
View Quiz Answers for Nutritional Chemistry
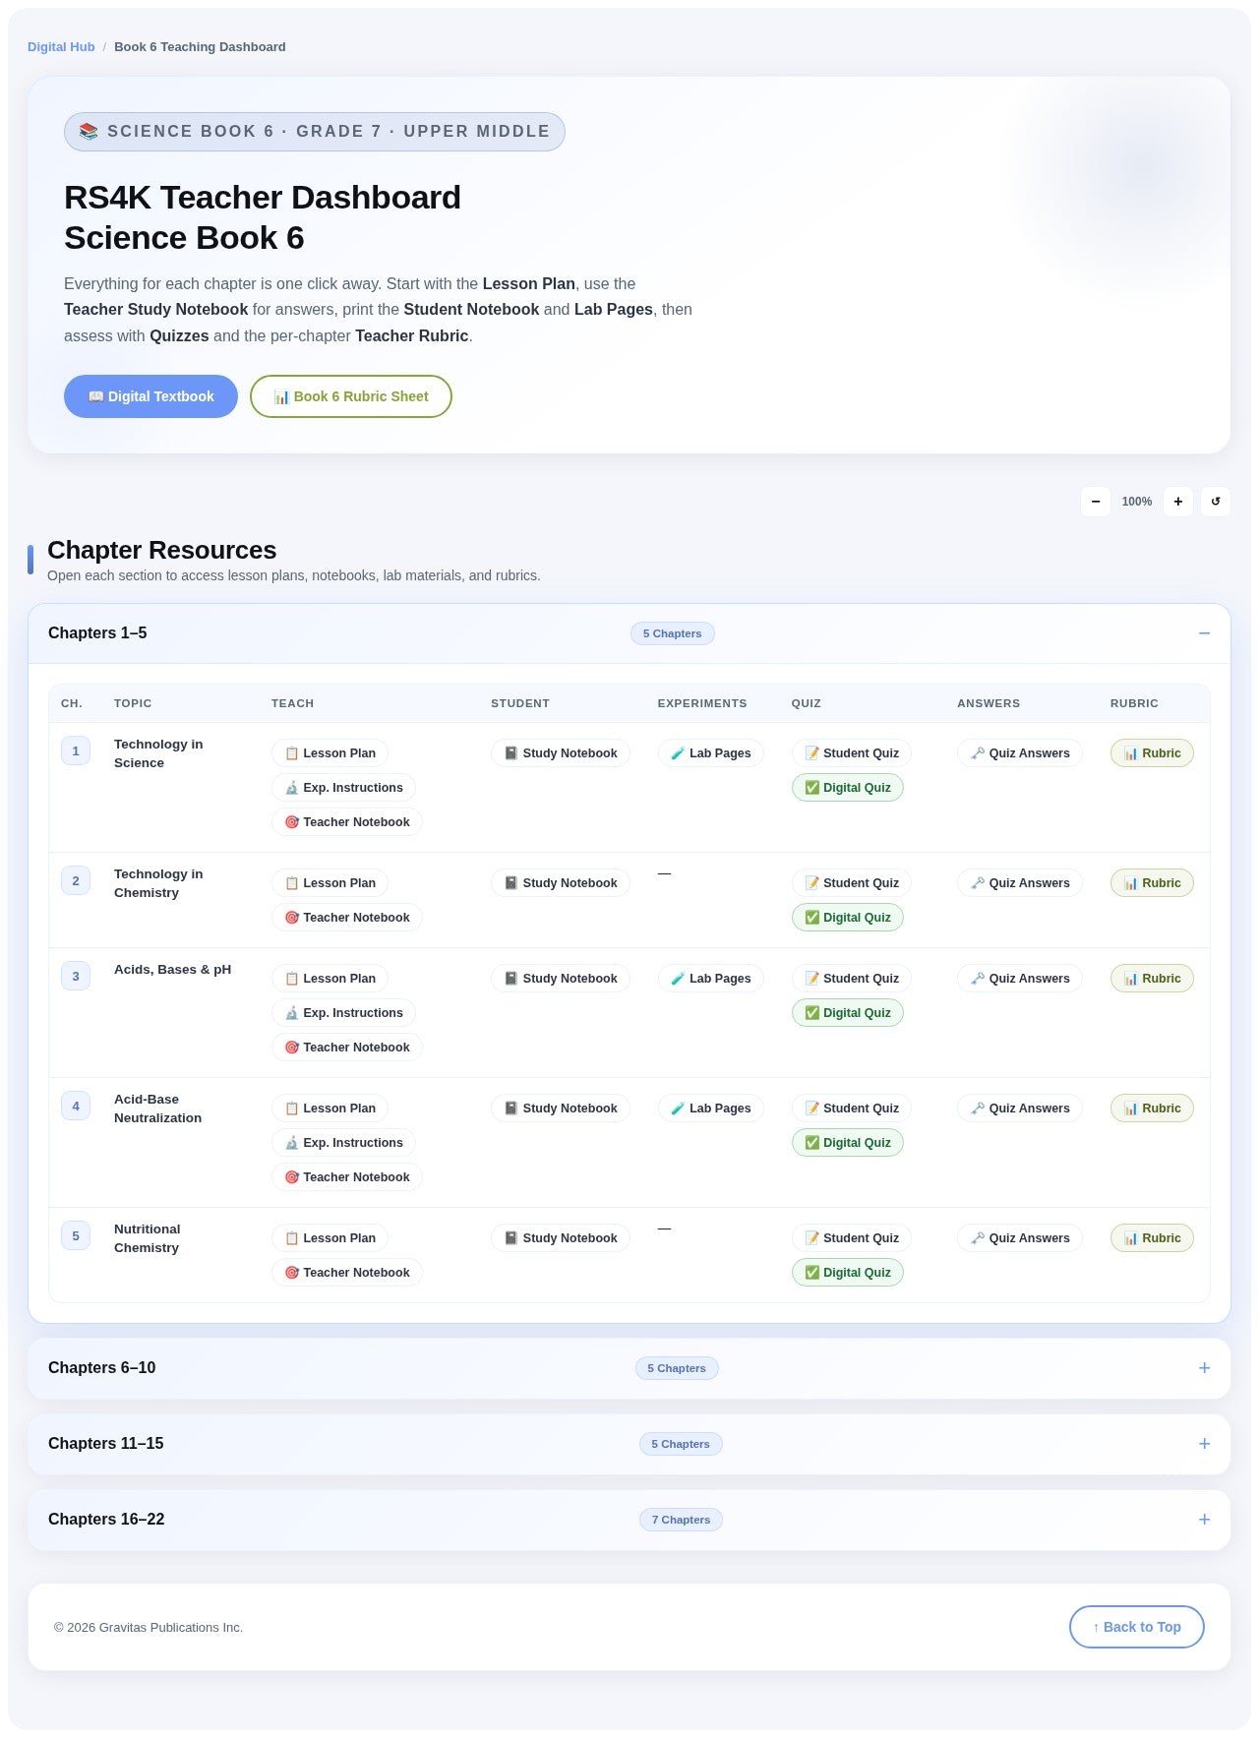click(1020, 1238)
